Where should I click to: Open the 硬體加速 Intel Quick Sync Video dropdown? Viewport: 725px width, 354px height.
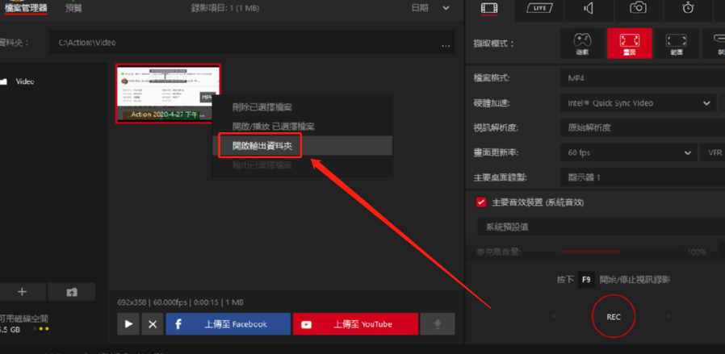(x=638, y=103)
